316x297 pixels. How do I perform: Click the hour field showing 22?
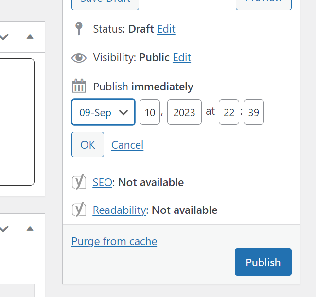(229, 112)
